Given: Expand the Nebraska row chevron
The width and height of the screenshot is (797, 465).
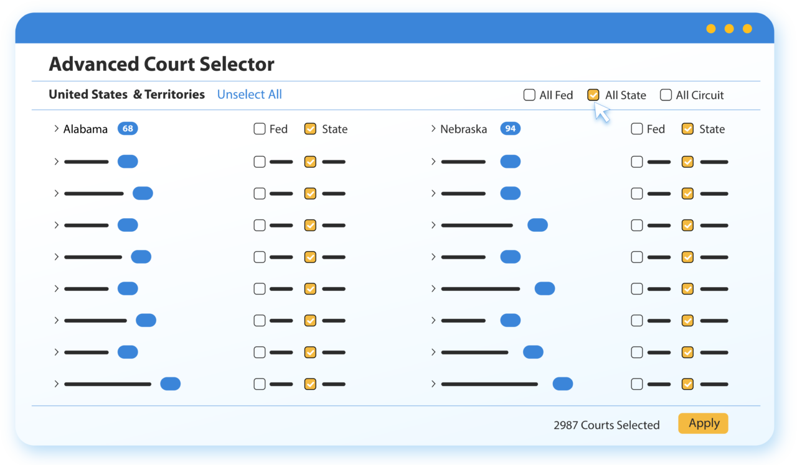Looking at the screenshot, I should coord(433,129).
